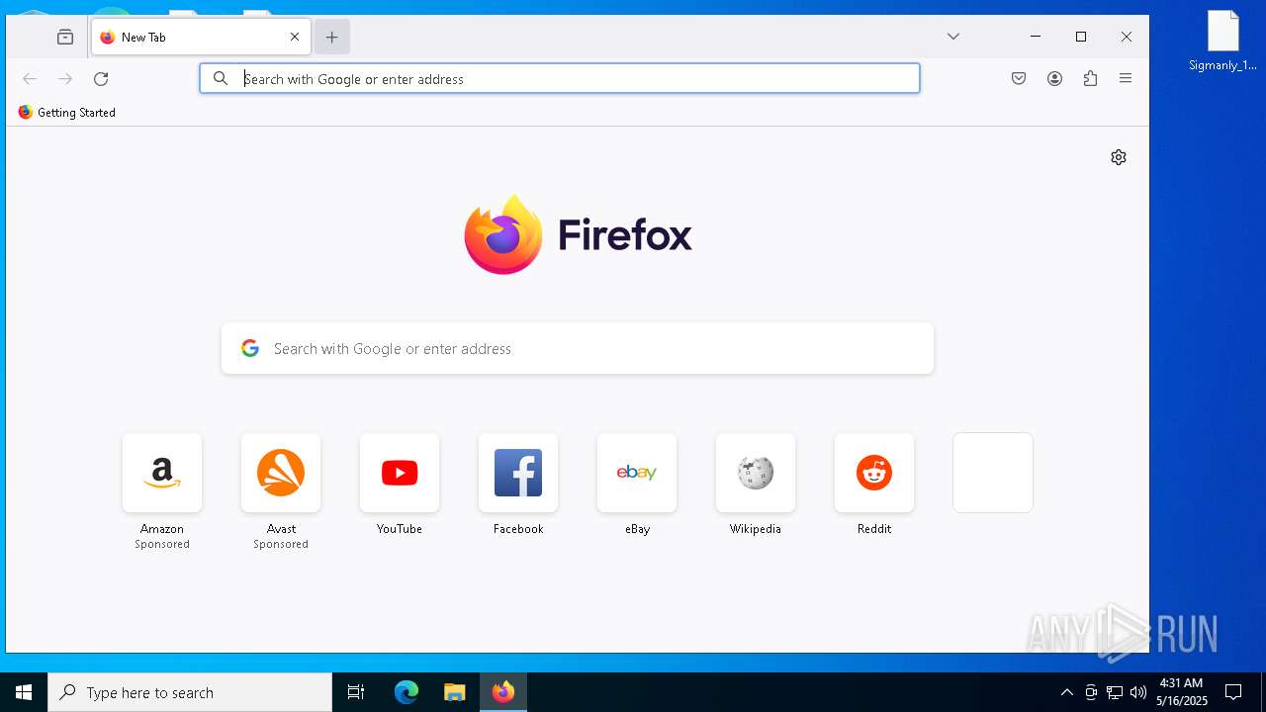This screenshot has height=712, width=1266.
Task: Expand the list all tabs chevron
Action: tap(953, 37)
